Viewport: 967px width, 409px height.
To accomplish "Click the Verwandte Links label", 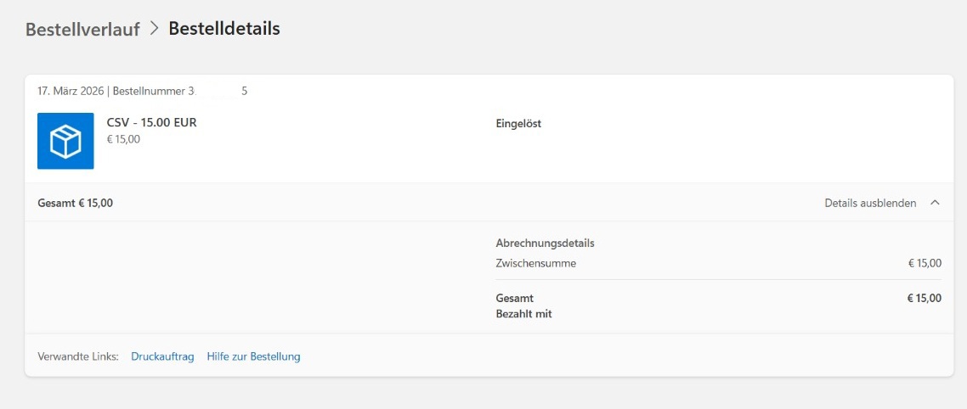I will coord(78,356).
